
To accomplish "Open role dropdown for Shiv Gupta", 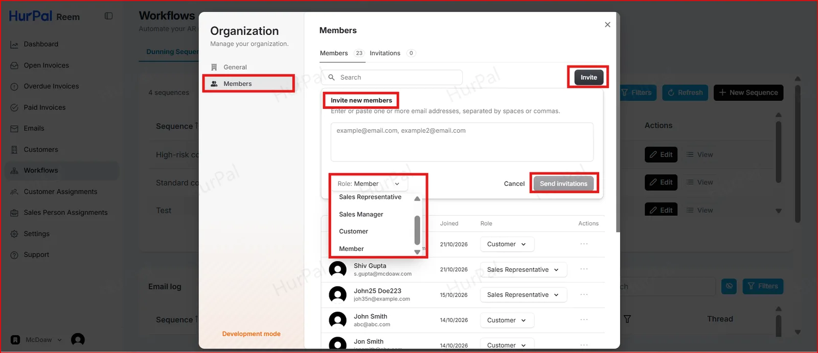I will point(523,270).
